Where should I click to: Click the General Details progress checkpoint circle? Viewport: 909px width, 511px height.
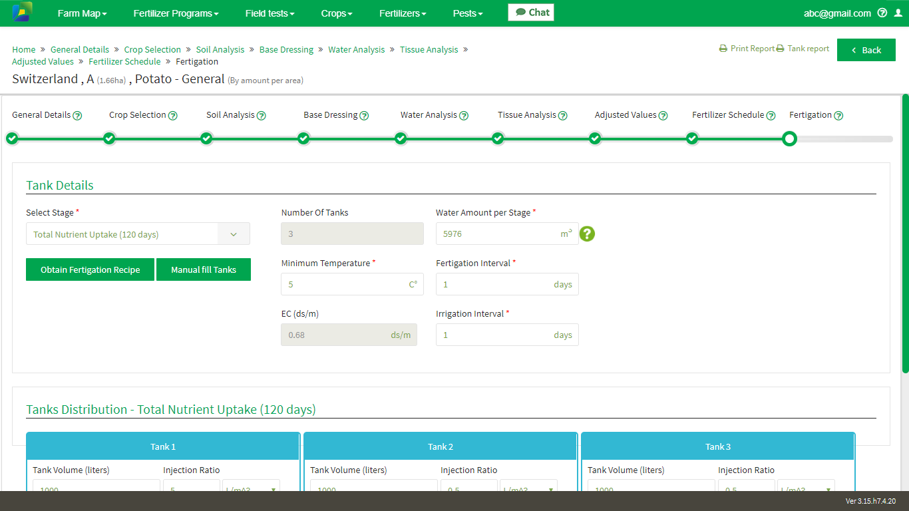coord(12,138)
